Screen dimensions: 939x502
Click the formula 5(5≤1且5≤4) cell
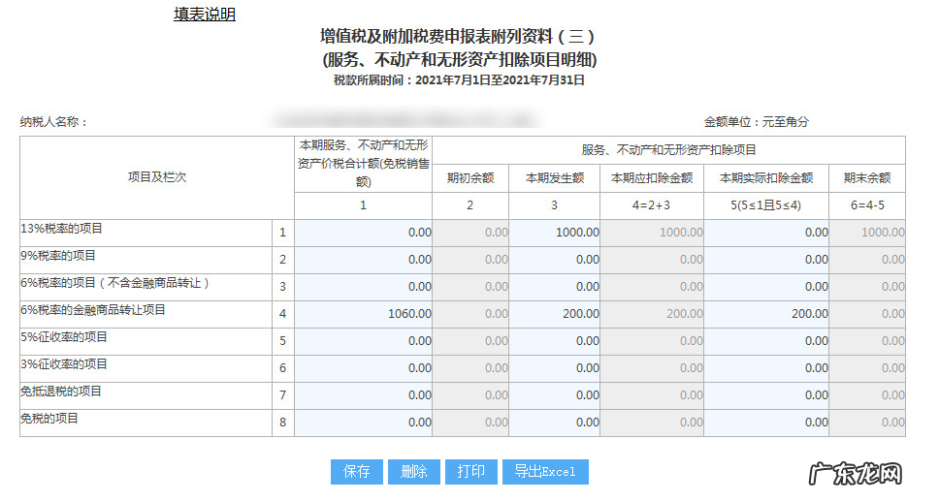(766, 205)
